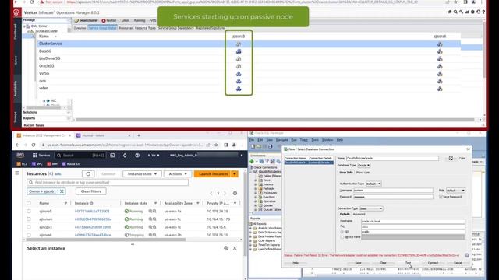
Task: Open the Instance state dropdown
Action: point(142,174)
